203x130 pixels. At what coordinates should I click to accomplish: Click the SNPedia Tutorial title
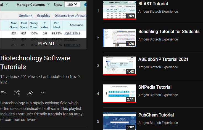[155, 87]
